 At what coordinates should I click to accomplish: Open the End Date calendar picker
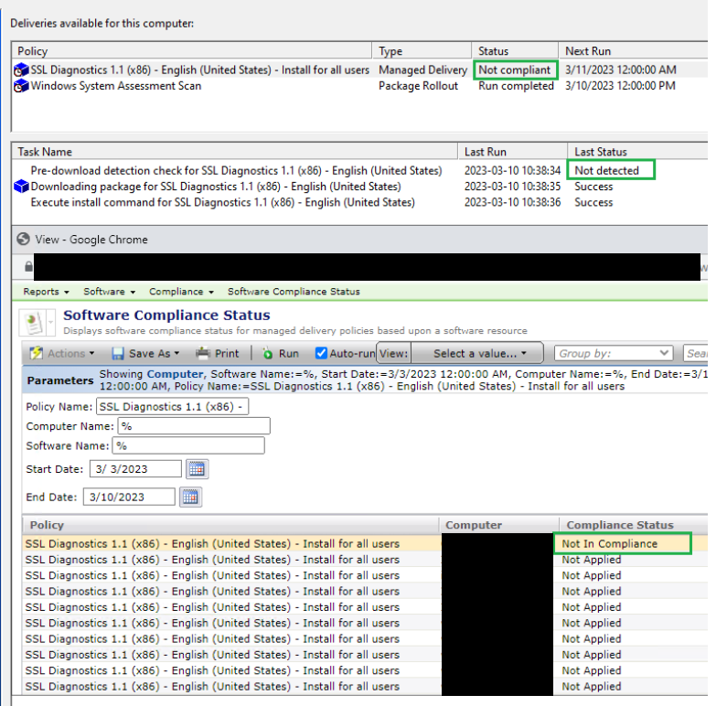190,497
